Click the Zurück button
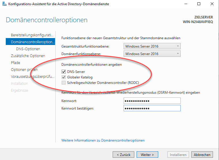219x160 pixels. click(124, 155)
